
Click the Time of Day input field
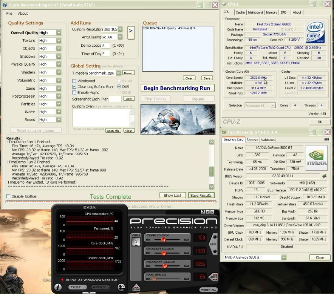[x=106, y=53]
